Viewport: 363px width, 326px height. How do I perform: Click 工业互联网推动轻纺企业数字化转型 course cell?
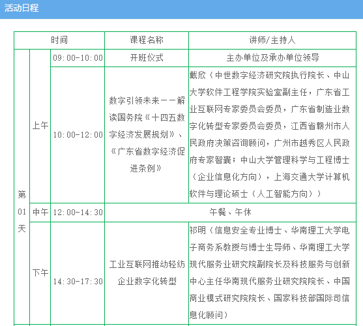click(147, 273)
